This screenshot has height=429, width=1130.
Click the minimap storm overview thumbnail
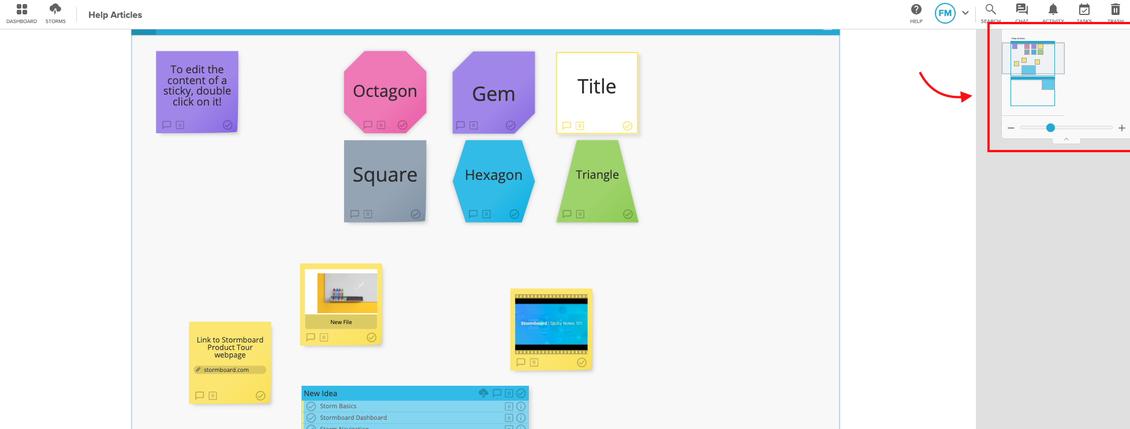(1033, 73)
